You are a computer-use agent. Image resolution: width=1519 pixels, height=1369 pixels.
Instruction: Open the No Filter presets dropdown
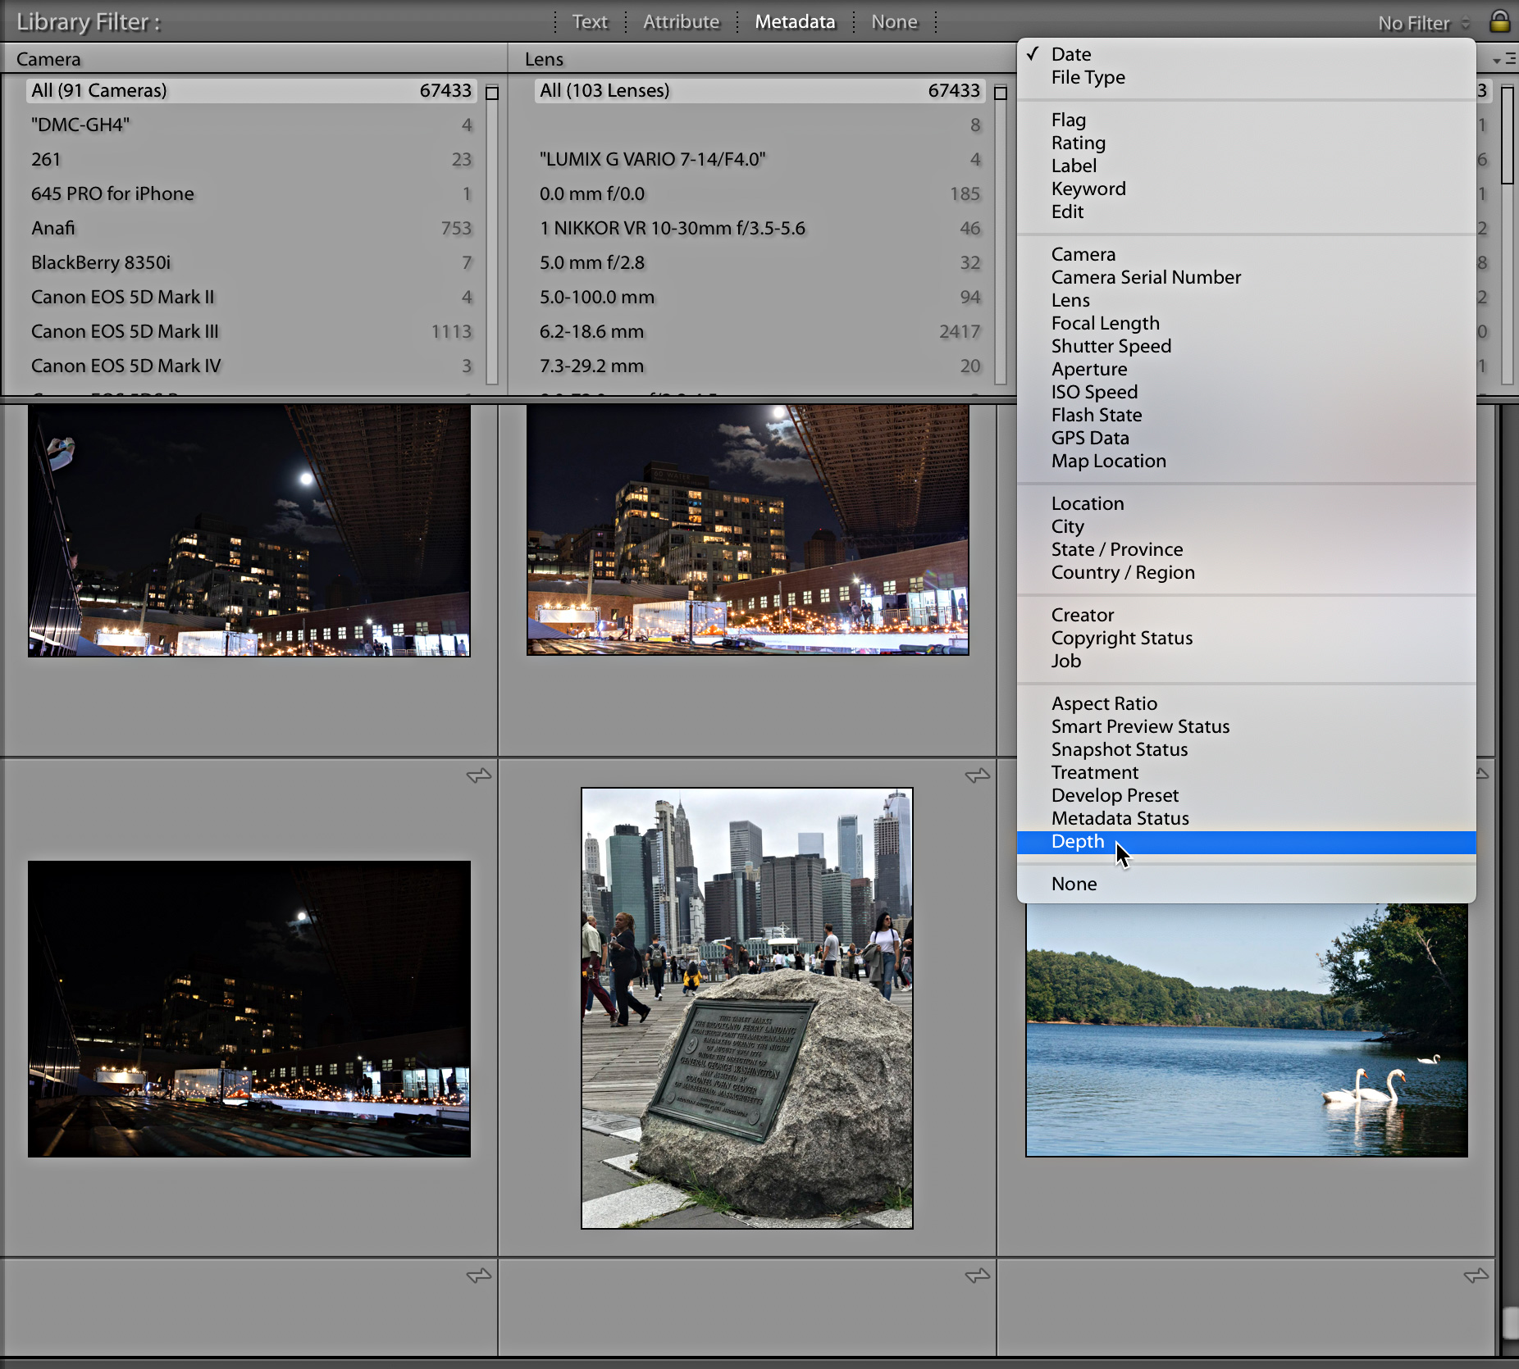coord(1420,22)
